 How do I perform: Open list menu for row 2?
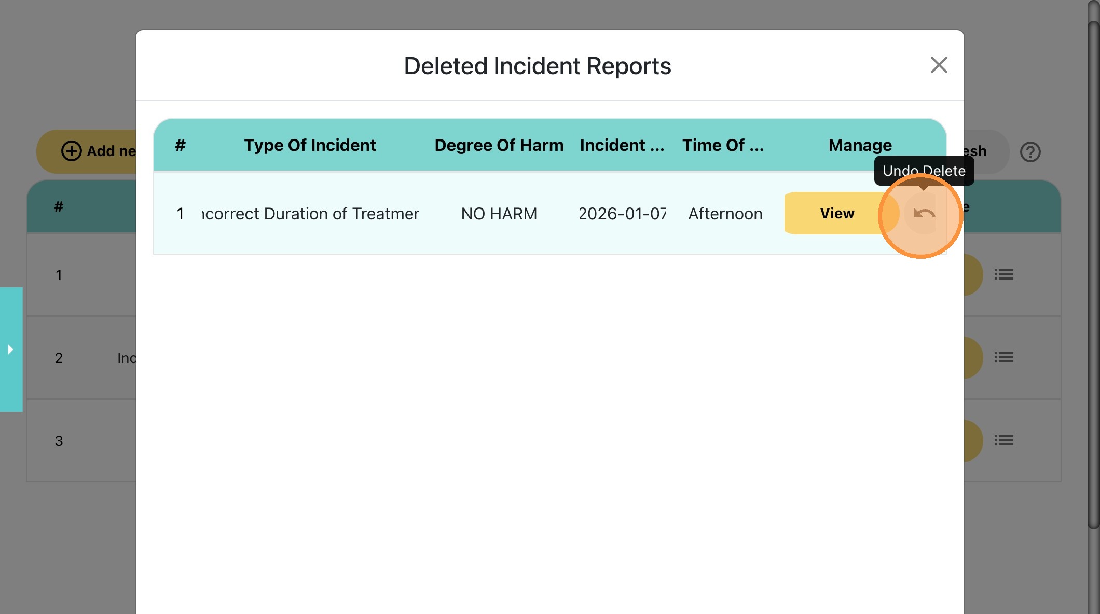[x=1003, y=357]
